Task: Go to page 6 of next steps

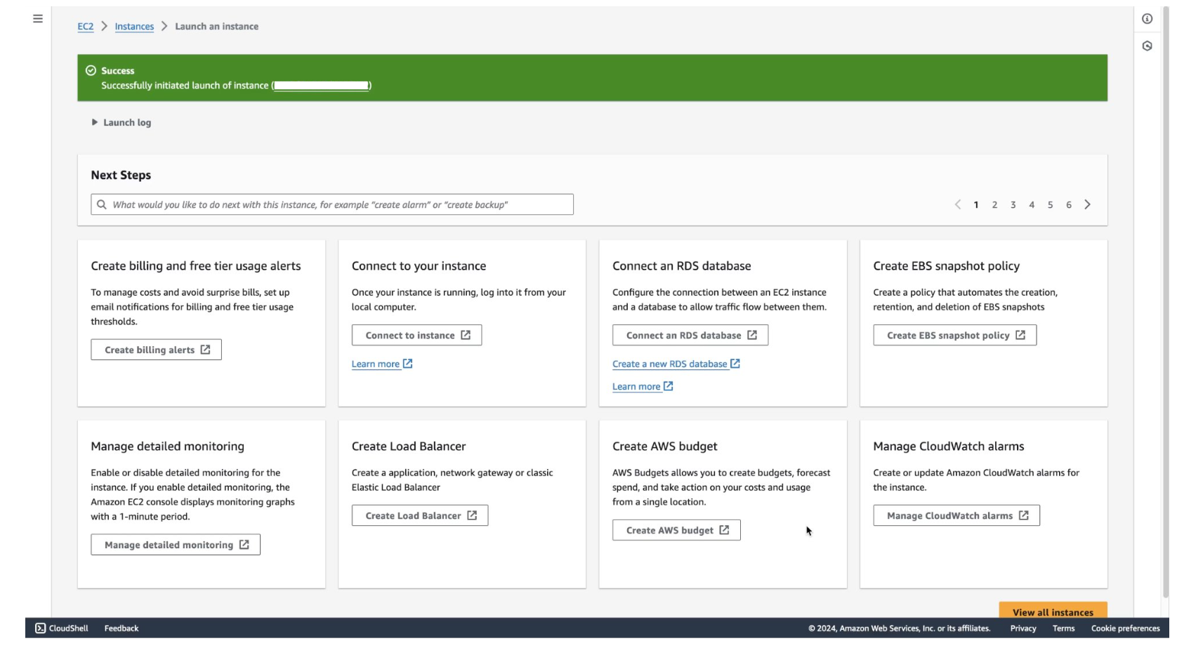Action: [x=1068, y=205]
